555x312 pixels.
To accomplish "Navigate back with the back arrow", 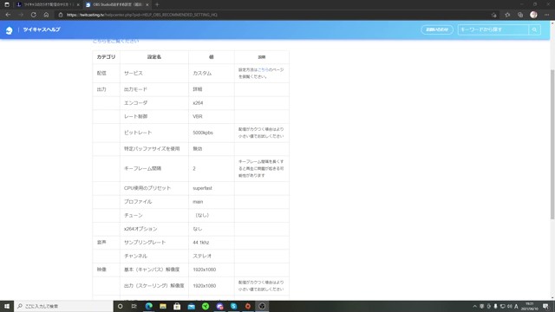I will click(x=8, y=15).
